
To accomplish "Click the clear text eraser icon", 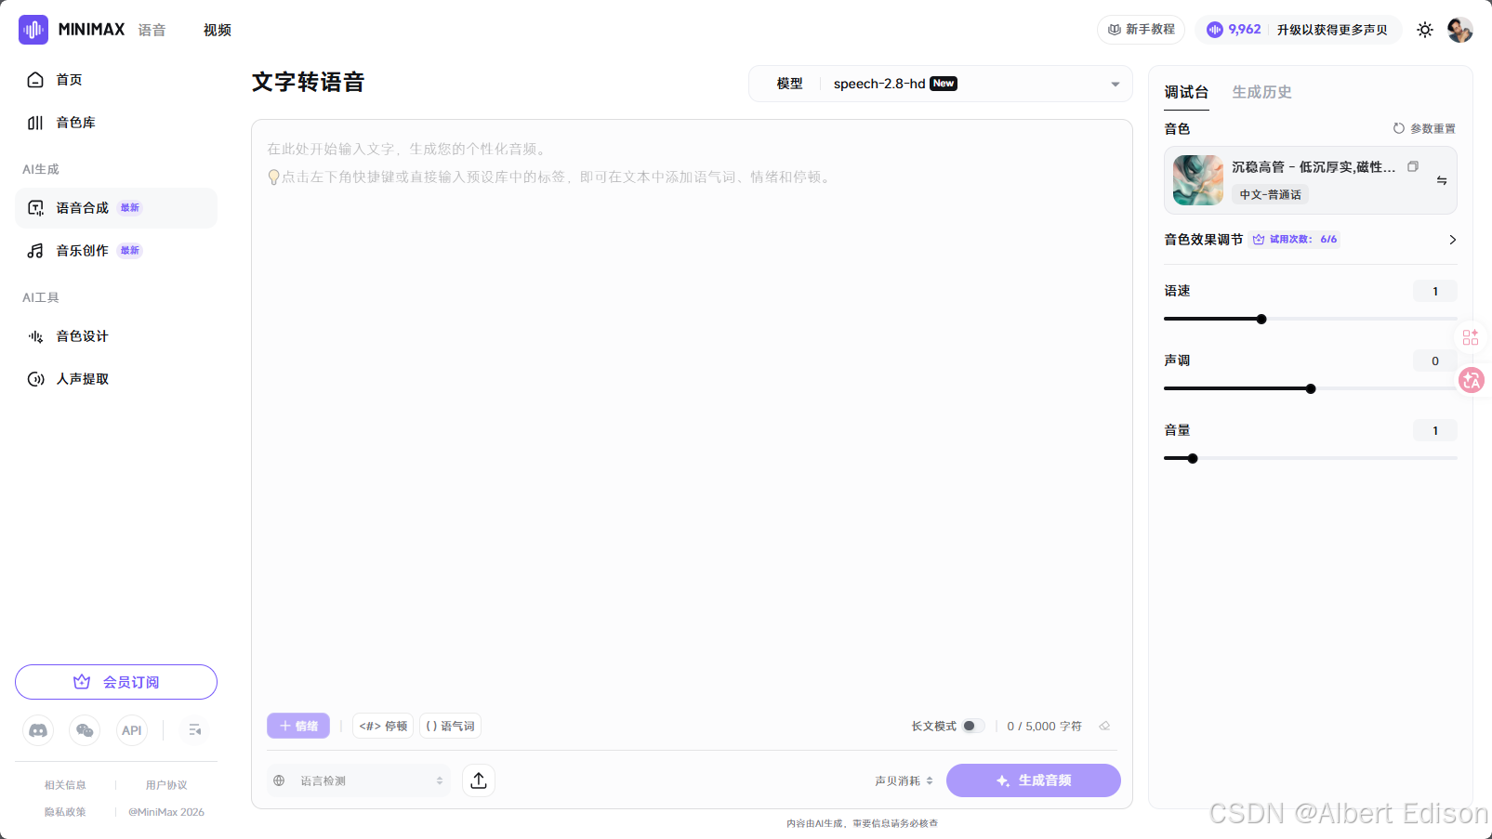I will [1104, 726].
